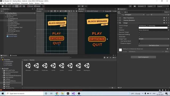
Task: Open the GameObject menu
Action: coord(16,3)
